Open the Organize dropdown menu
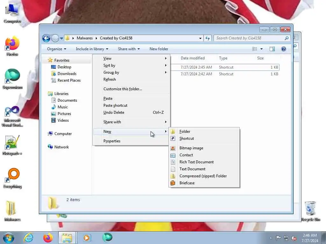326x244 pixels. tap(57, 49)
